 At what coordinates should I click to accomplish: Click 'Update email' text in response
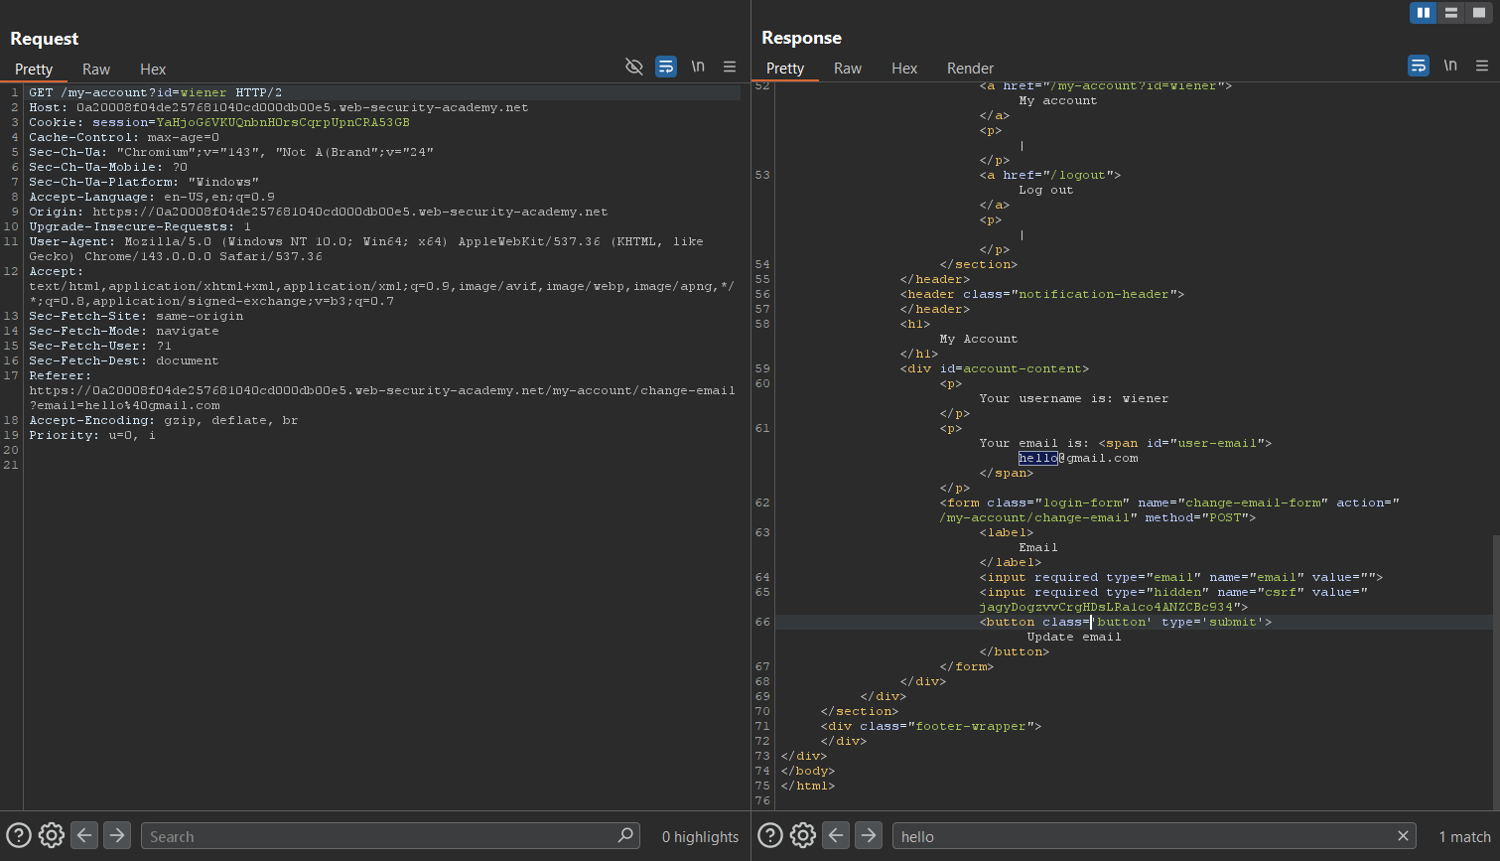click(1074, 637)
